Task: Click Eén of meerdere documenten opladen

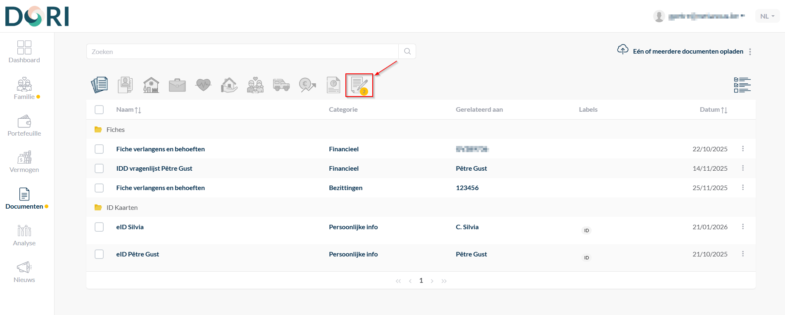Action: pos(687,52)
